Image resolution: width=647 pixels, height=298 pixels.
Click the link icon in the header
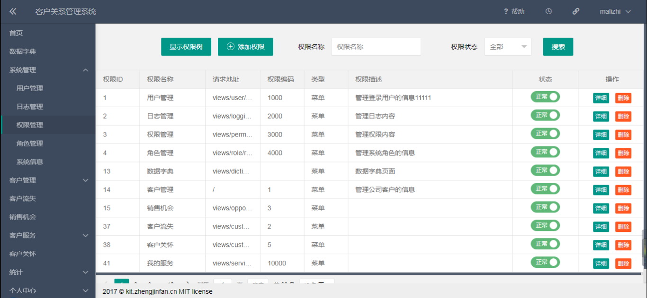[575, 11]
